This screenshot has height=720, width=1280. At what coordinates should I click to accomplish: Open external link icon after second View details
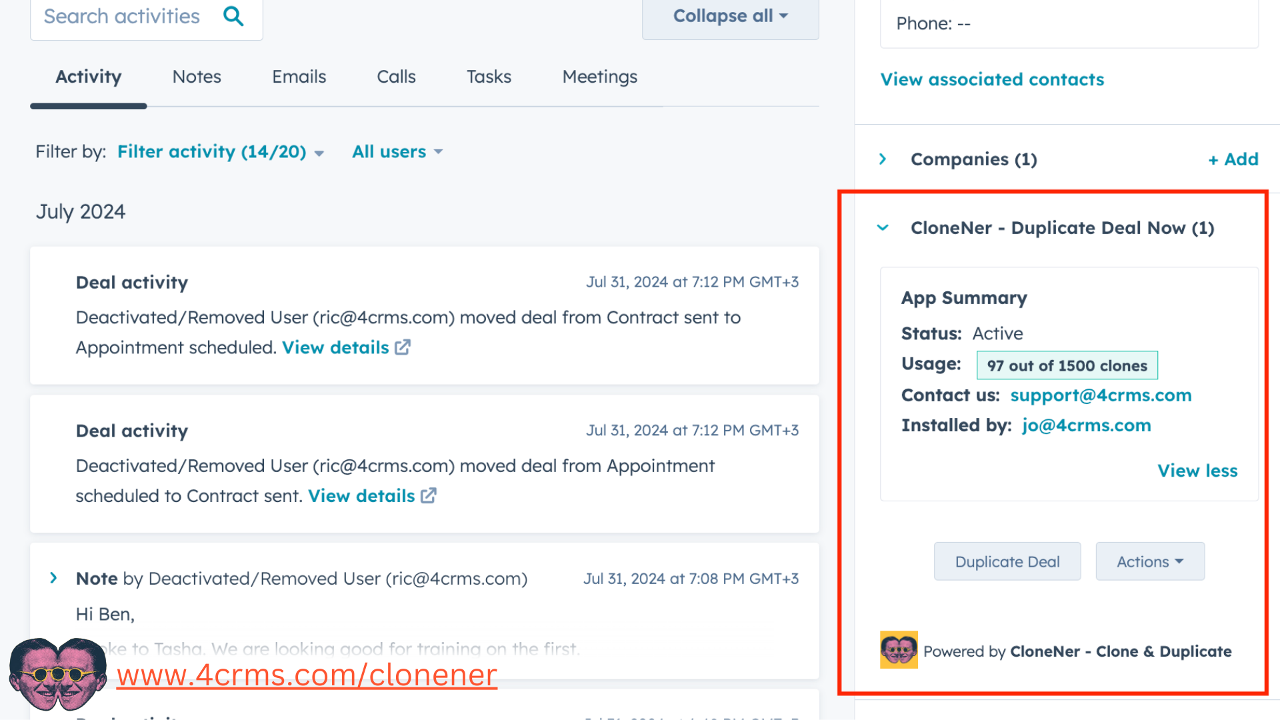pos(429,495)
